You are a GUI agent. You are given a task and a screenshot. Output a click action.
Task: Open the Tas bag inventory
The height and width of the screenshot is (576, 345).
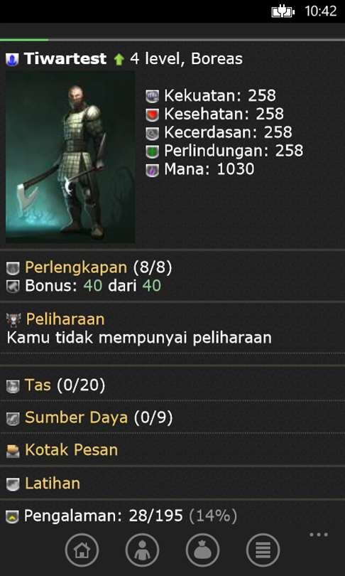pyautogui.click(x=38, y=385)
